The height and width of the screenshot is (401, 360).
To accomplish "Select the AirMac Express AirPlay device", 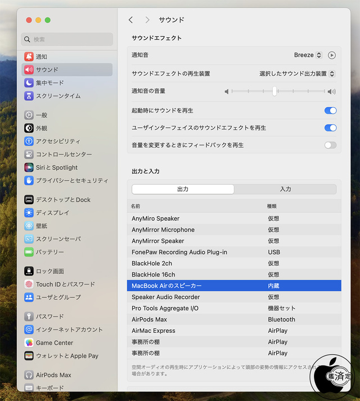I will [x=234, y=331].
